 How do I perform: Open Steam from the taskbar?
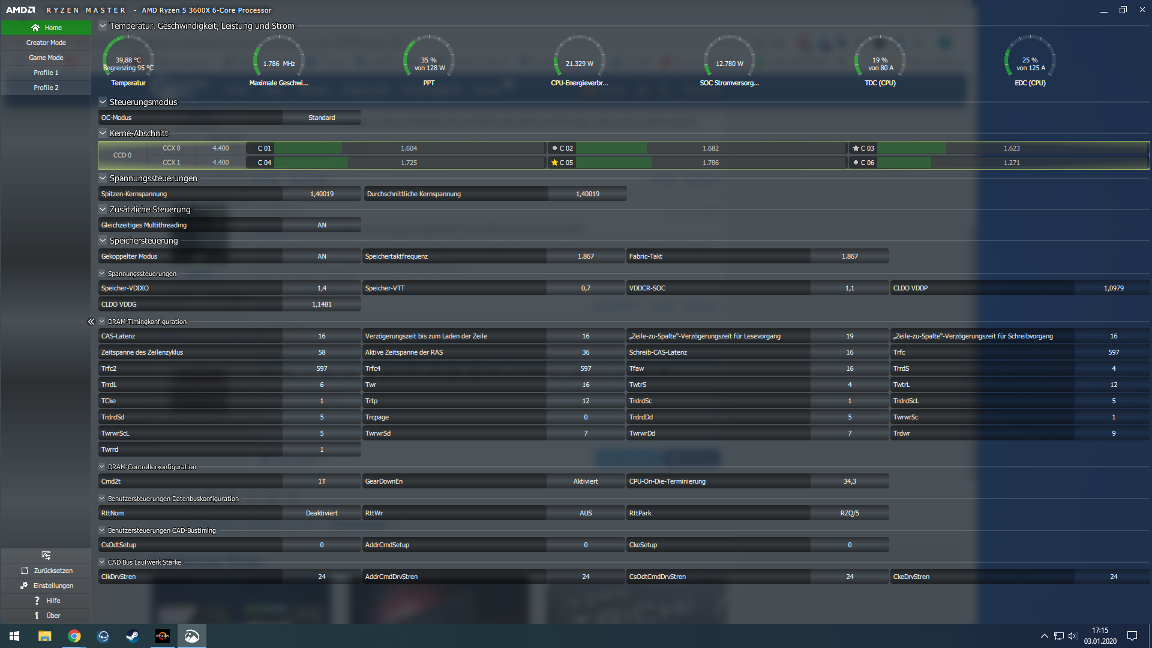click(133, 636)
